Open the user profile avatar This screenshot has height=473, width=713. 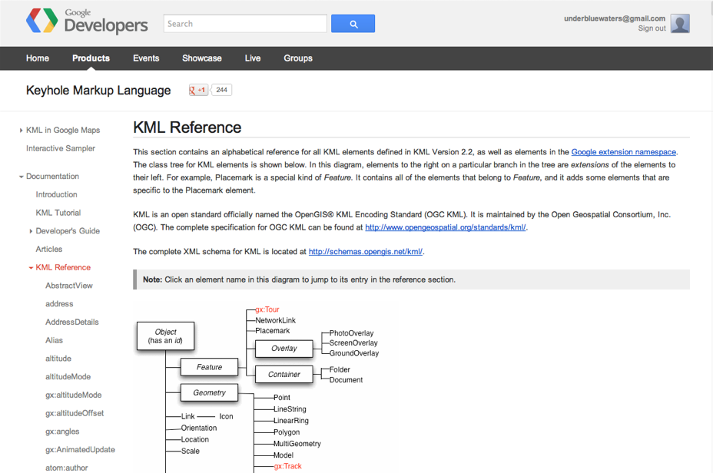(x=680, y=23)
